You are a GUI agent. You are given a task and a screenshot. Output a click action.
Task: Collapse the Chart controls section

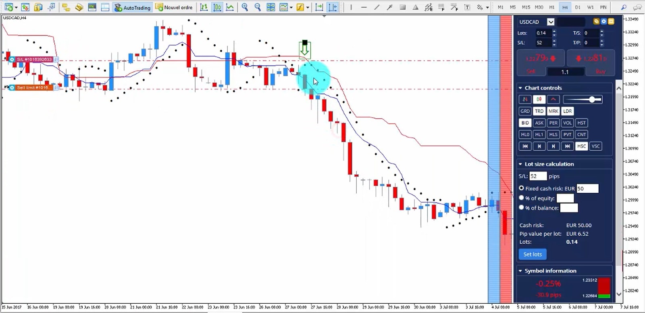click(520, 88)
